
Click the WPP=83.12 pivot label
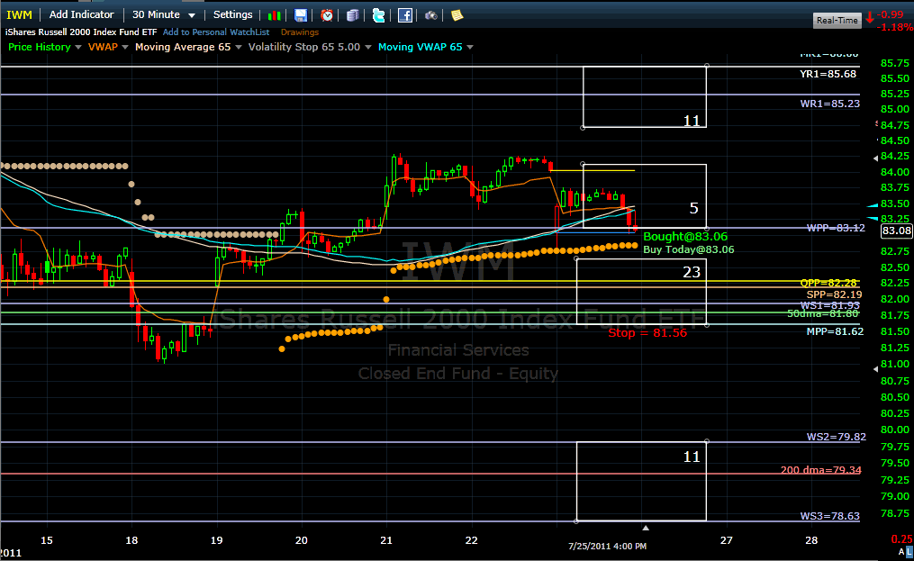pyautogui.click(x=836, y=228)
